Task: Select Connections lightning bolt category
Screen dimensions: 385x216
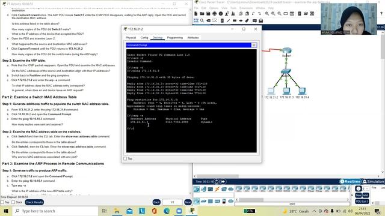Action: [217, 189]
